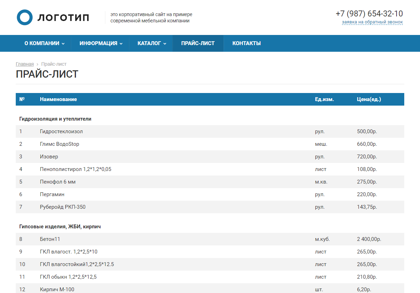Open the ПРАЙС-ЛИСТ menu item
The image size is (420, 293).
coord(198,43)
